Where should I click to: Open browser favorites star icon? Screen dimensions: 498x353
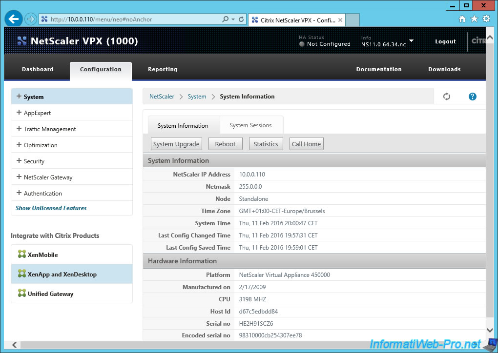[x=474, y=19]
